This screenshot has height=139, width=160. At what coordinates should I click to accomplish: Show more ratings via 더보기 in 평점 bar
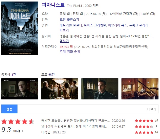[151, 109]
